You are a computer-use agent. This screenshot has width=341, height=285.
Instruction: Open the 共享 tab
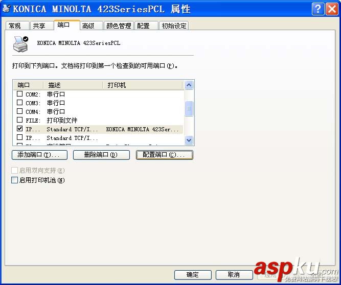41,26
